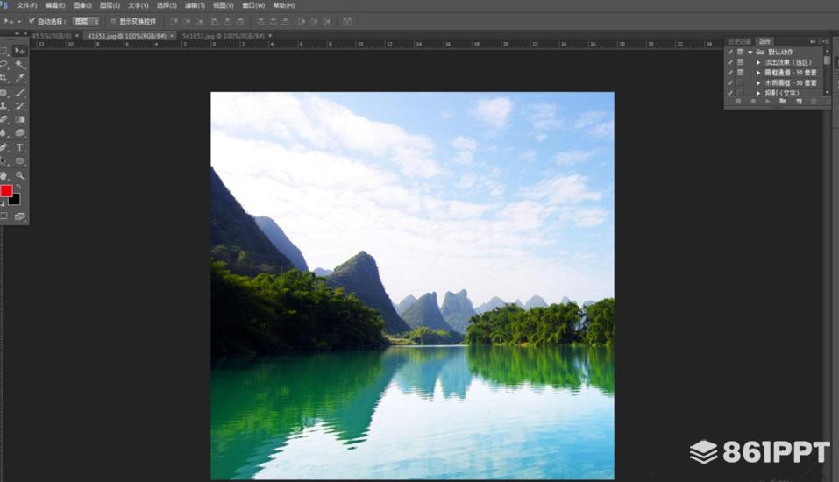Select the Rectangular Marquee tool
Image resolution: width=839 pixels, height=482 pixels.
click(4, 51)
